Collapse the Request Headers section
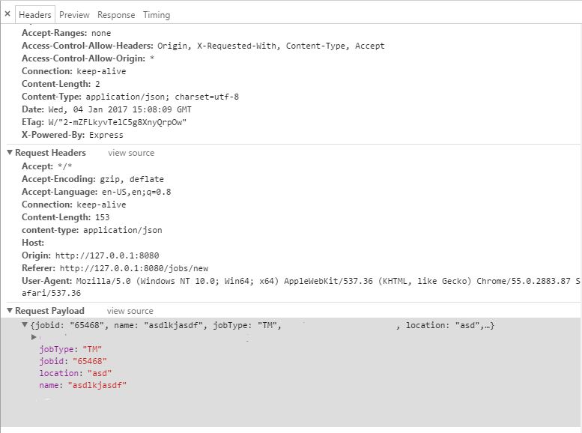 coord(10,153)
